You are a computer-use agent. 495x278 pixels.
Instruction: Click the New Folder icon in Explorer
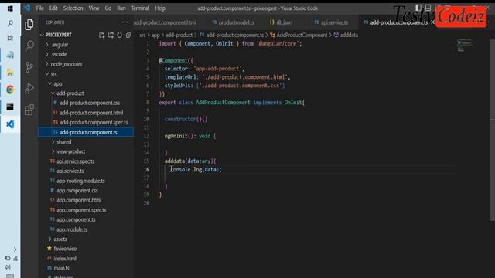[x=111, y=35]
